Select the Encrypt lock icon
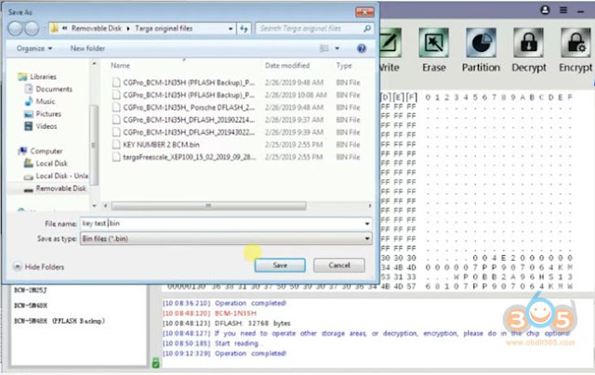The image size is (595, 375). pyautogui.click(x=576, y=43)
